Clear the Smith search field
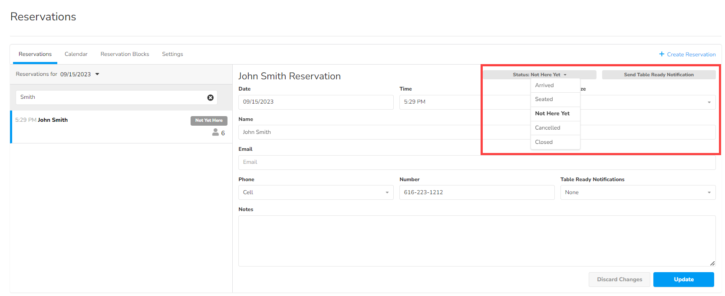Screen dimensions: 725x296 click(x=211, y=98)
